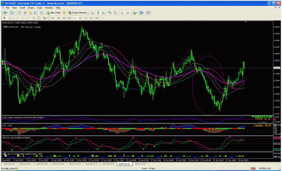Open the Indicators list icon
The width and height of the screenshot is (282, 171).
tap(134, 13)
